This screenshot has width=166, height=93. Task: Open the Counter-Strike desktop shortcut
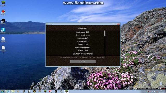click(x=3, y=21)
